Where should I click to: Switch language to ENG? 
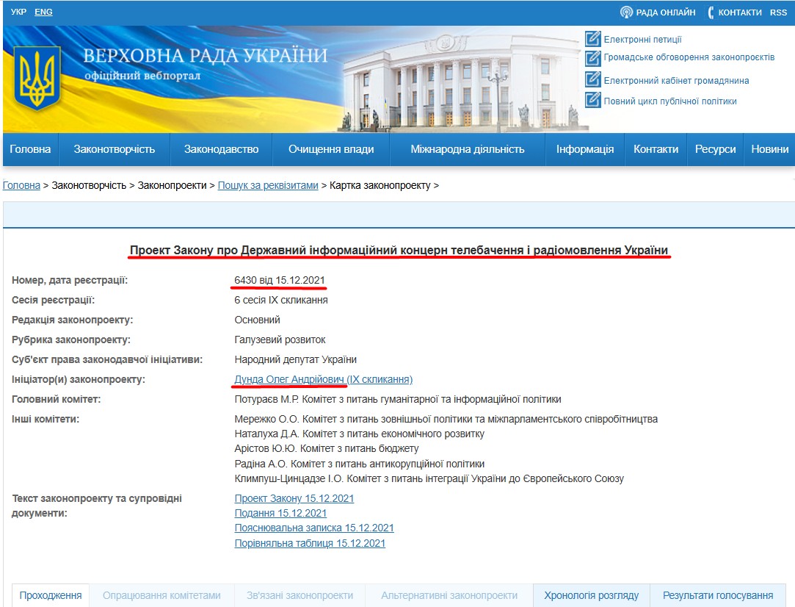click(43, 12)
